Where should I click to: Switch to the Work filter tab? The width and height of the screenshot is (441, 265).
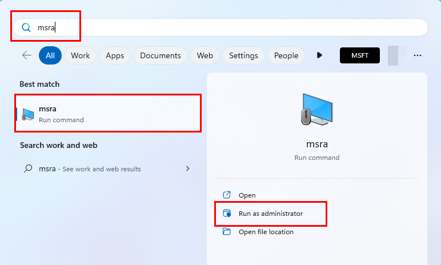[x=81, y=55]
